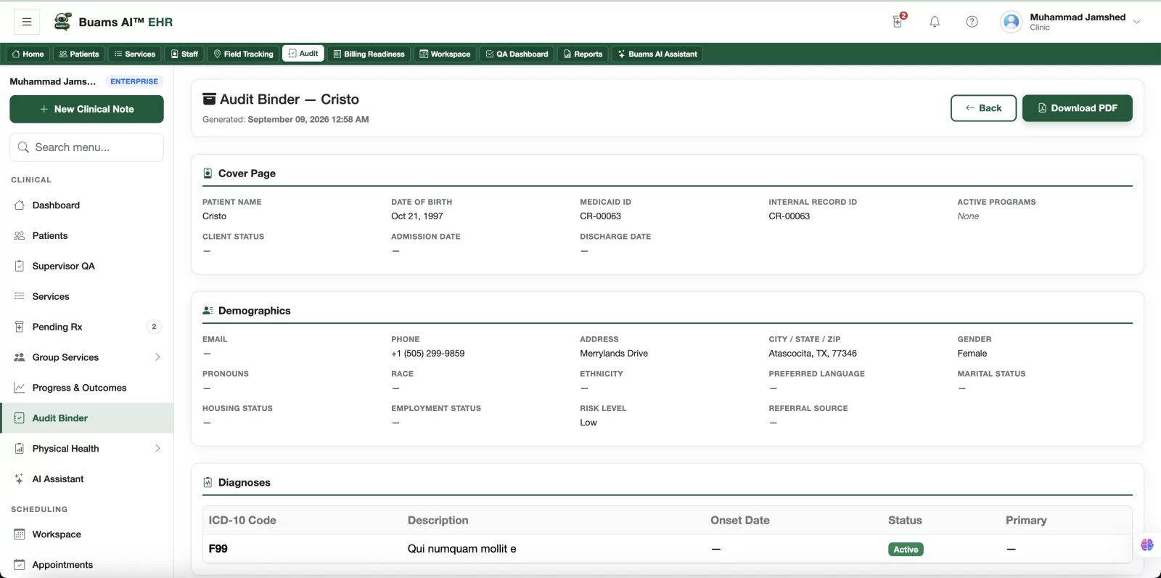Expand the Muhammad Jamshed account dropdown
Viewport: 1161px width, 578px height.
[1136, 22]
